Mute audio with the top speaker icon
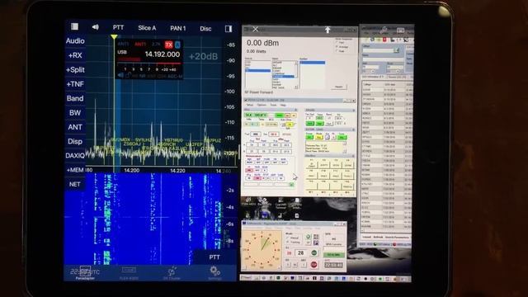The width and height of the screenshot is (528, 297). coord(96,27)
